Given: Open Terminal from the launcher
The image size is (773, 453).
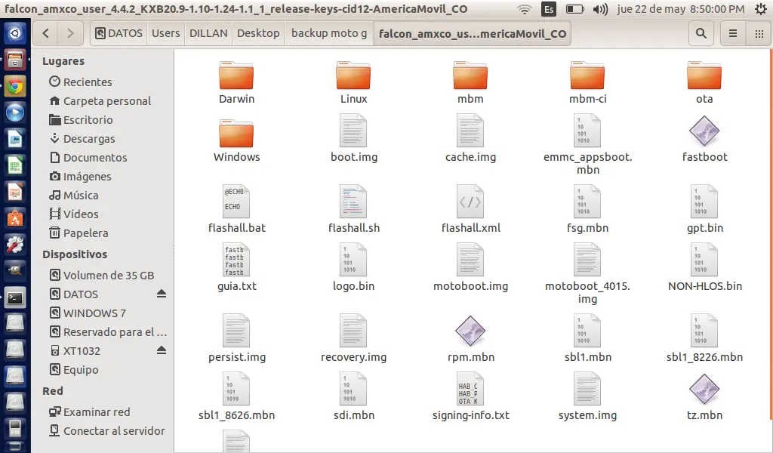Looking at the screenshot, I should pyautogui.click(x=15, y=298).
